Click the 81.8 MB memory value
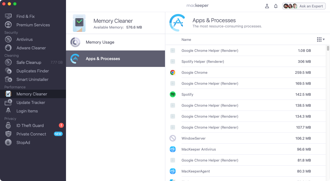 [x=304, y=160]
